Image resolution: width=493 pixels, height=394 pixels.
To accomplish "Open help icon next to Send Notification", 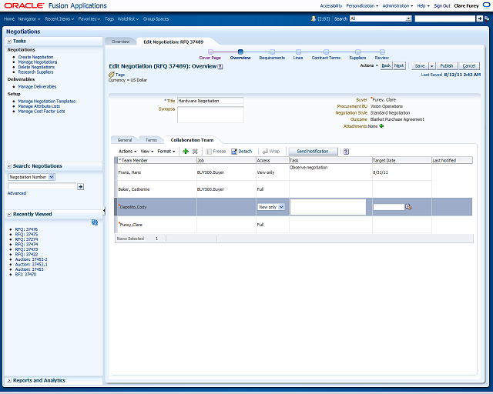I will pyautogui.click(x=346, y=152).
